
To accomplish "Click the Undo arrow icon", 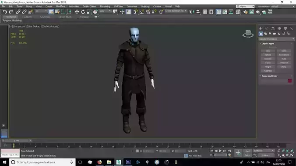I will [x=5, y=12].
